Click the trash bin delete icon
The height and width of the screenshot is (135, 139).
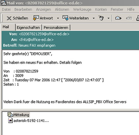click(101, 18)
